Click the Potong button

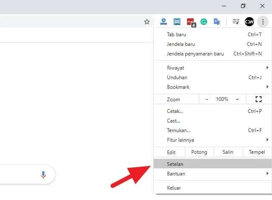click(199, 152)
